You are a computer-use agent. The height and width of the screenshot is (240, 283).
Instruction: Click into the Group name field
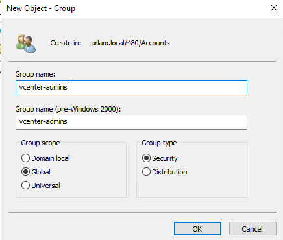tap(131, 88)
